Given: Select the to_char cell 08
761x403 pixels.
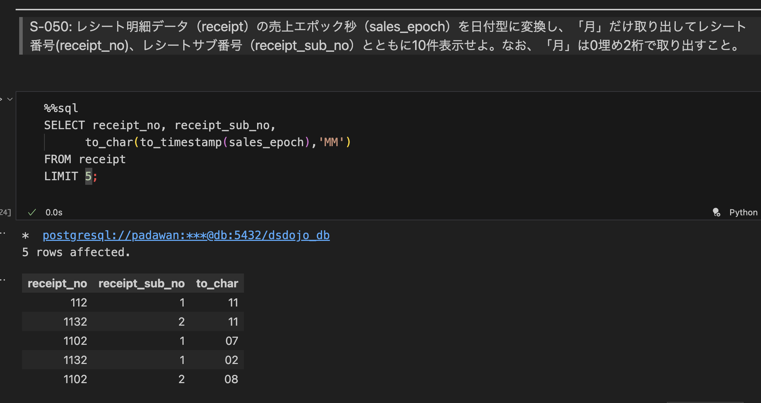Looking at the screenshot, I should pyautogui.click(x=231, y=379).
